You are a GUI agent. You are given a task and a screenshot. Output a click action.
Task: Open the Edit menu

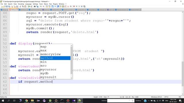[x=5, y=4]
